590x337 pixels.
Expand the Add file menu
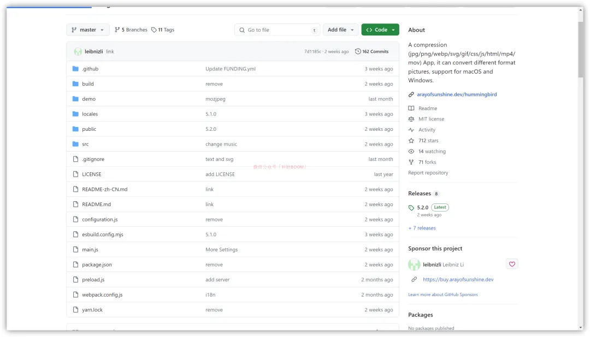[340, 29]
